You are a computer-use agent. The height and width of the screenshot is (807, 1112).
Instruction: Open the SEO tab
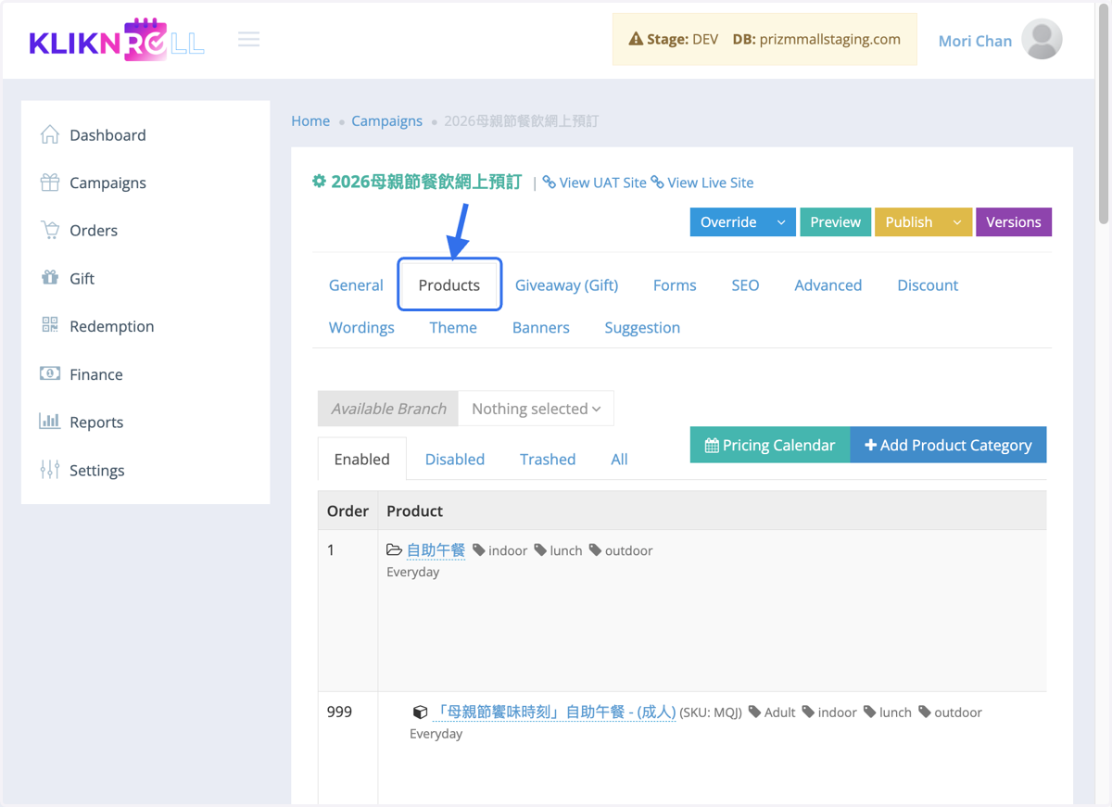745,284
